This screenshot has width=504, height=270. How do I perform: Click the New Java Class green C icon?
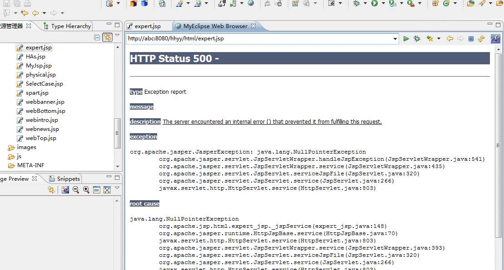[446, 4]
